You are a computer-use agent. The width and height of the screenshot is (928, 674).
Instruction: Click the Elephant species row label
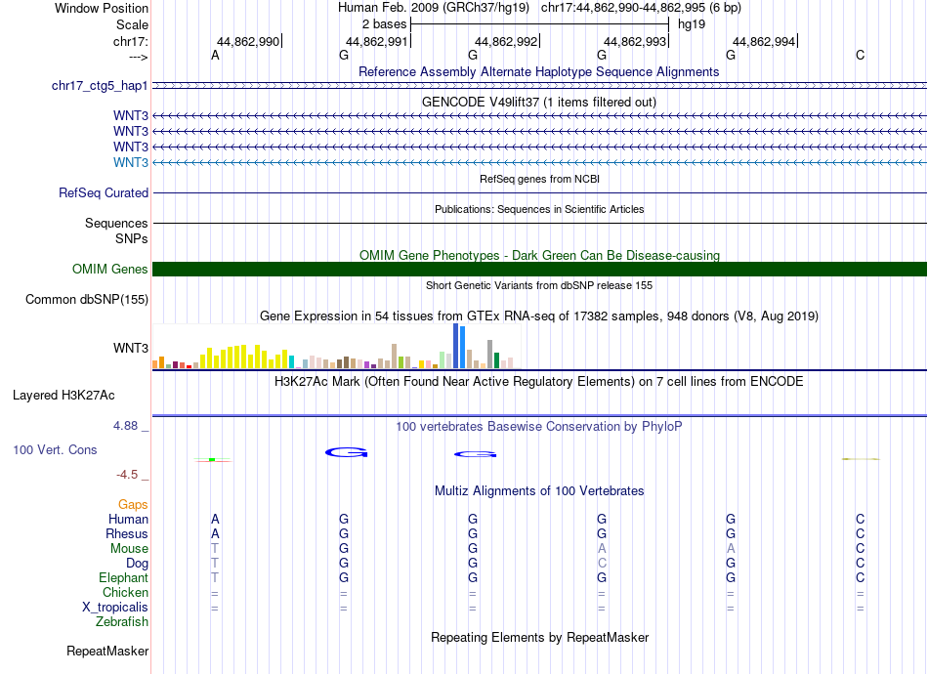(x=123, y=577)
